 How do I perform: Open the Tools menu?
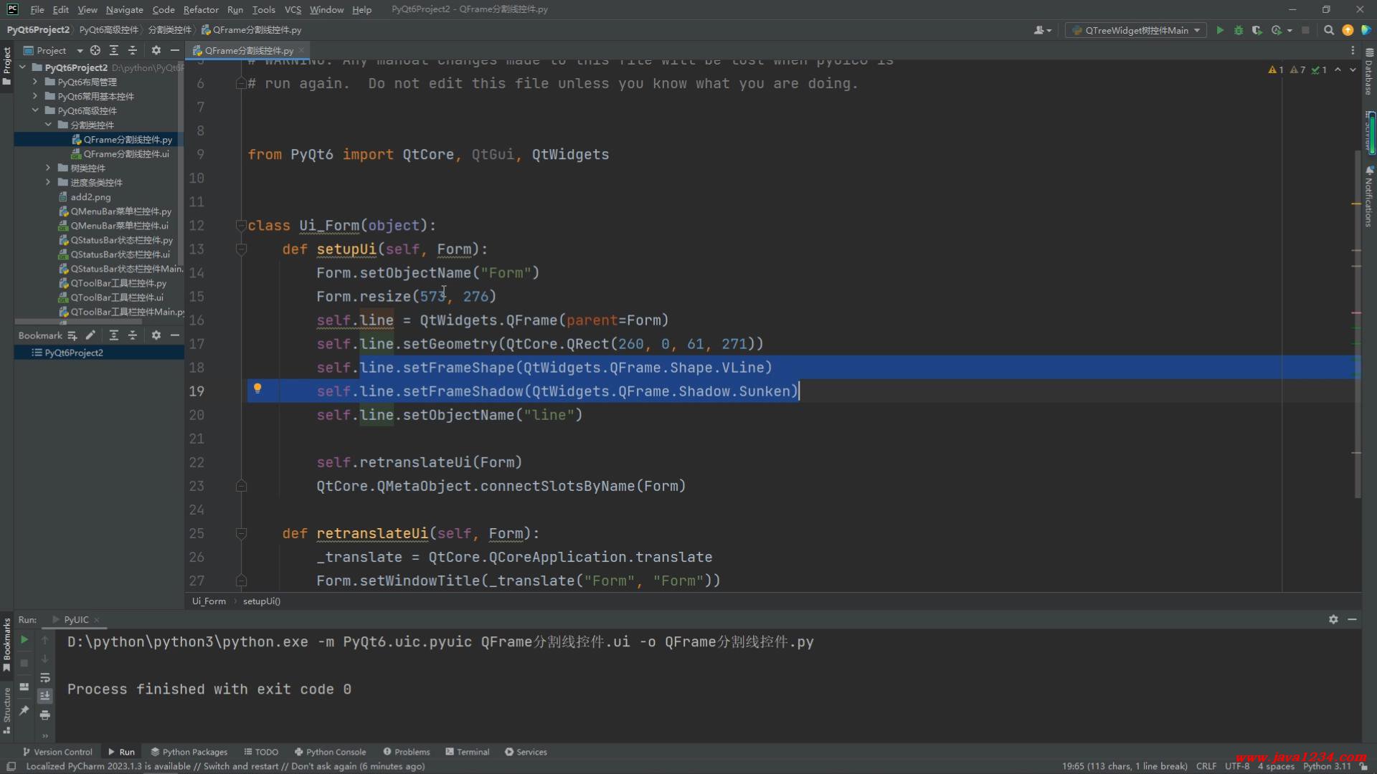(x=263, y=9)
